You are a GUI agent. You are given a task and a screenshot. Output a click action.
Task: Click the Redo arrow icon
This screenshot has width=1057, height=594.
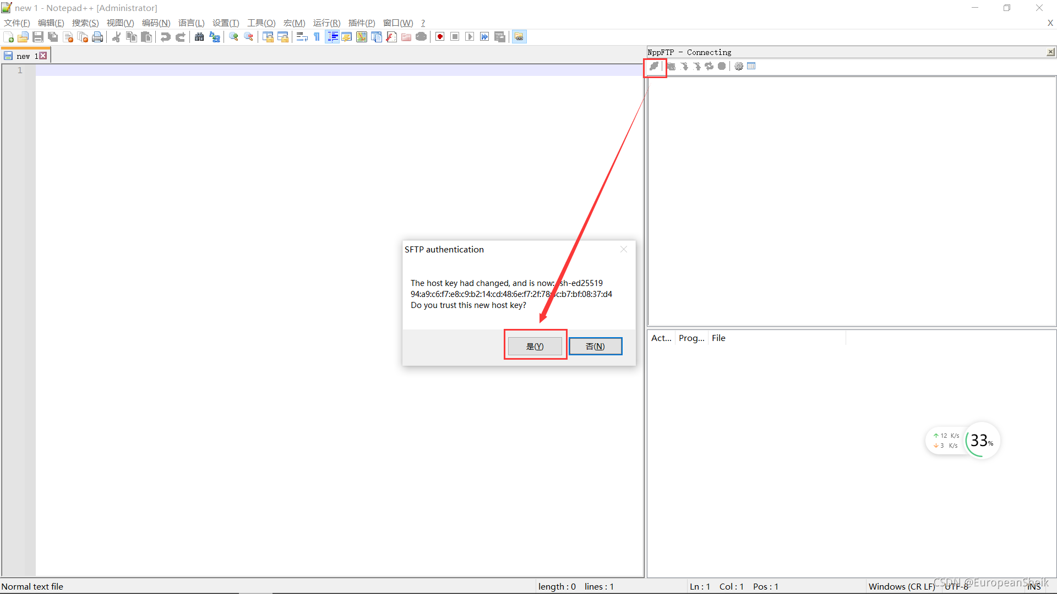180,37
